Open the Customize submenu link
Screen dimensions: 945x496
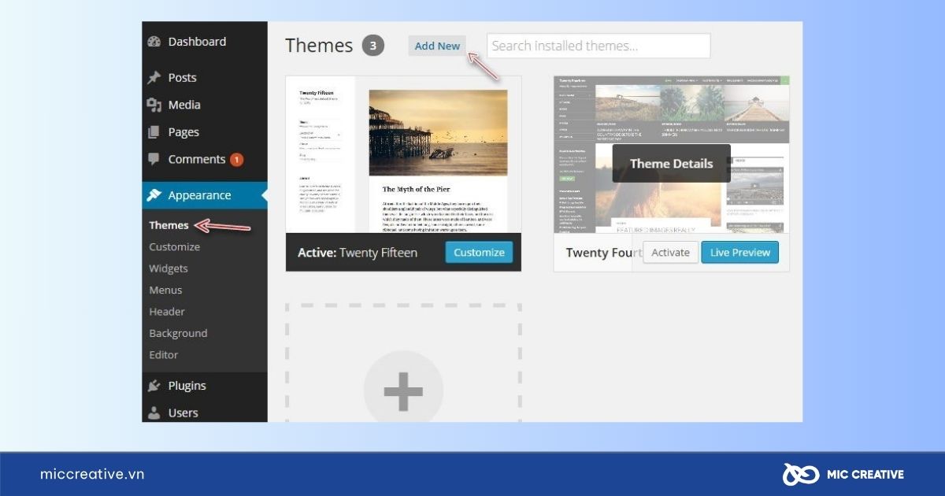[174, 246]
